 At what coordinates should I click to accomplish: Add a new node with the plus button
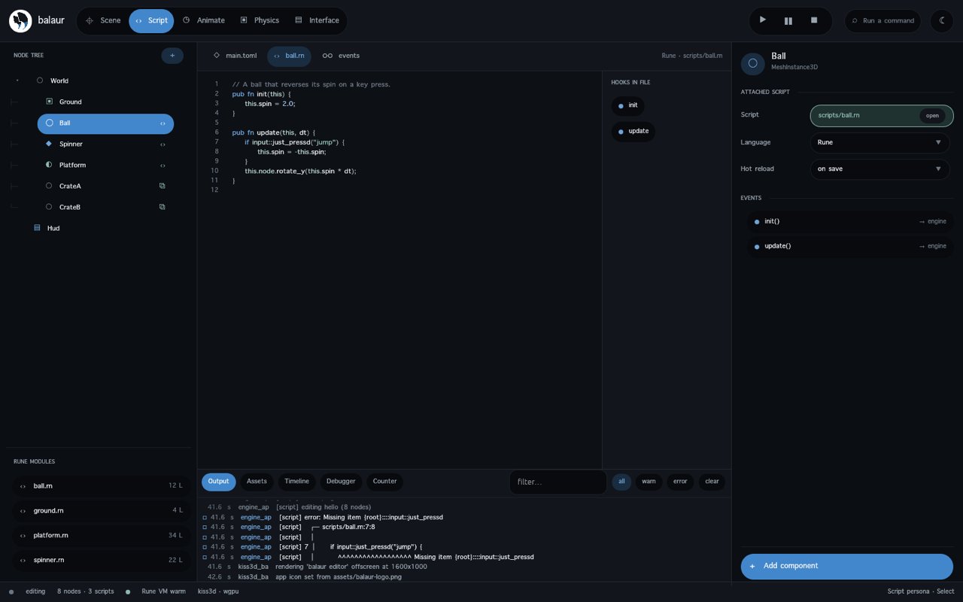click(x=172, y=56)
